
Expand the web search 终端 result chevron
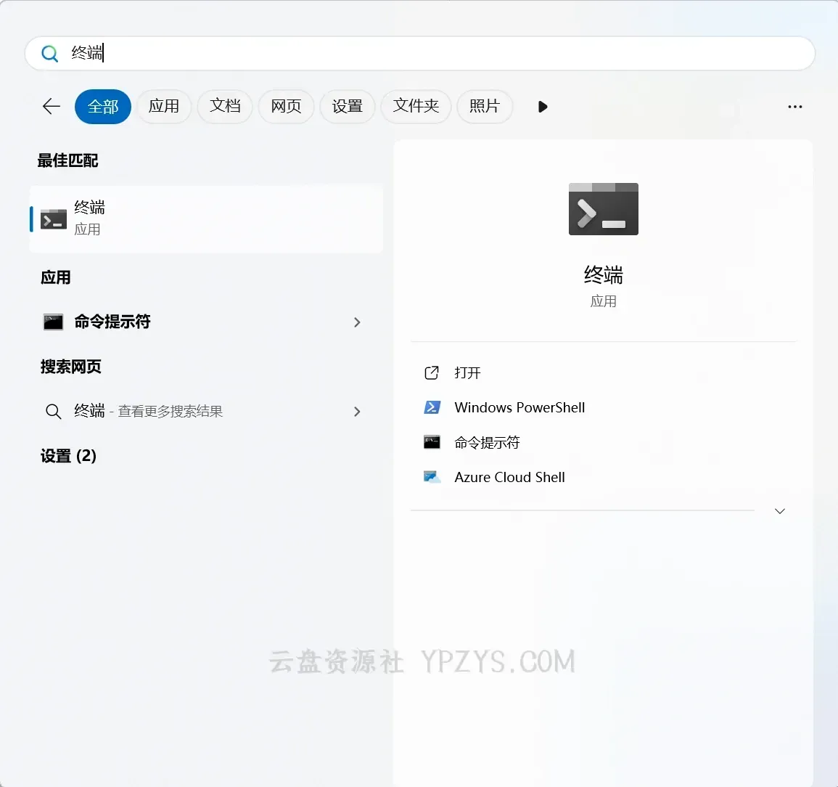[x=357, y=412]
